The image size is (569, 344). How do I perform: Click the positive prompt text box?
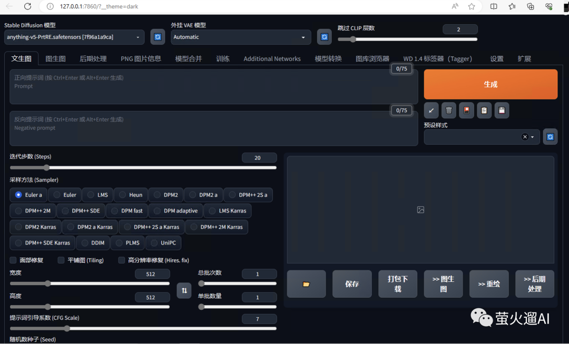(x=214, y=87)
